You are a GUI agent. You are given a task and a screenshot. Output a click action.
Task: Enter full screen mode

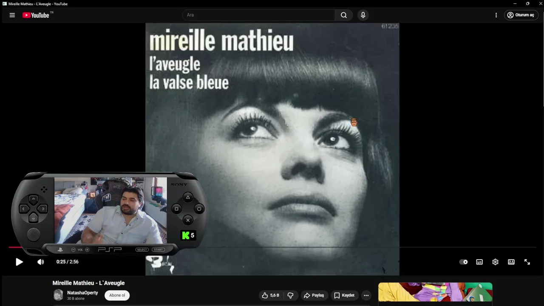527,262
